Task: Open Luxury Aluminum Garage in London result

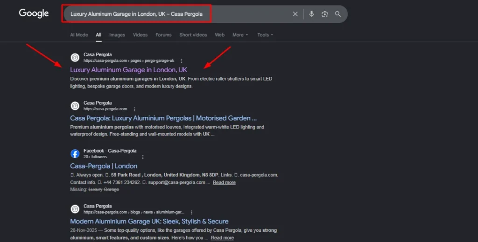Action: pos(128,70)
